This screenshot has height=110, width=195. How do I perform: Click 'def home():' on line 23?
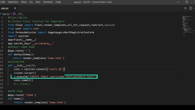tap(16, 99)
